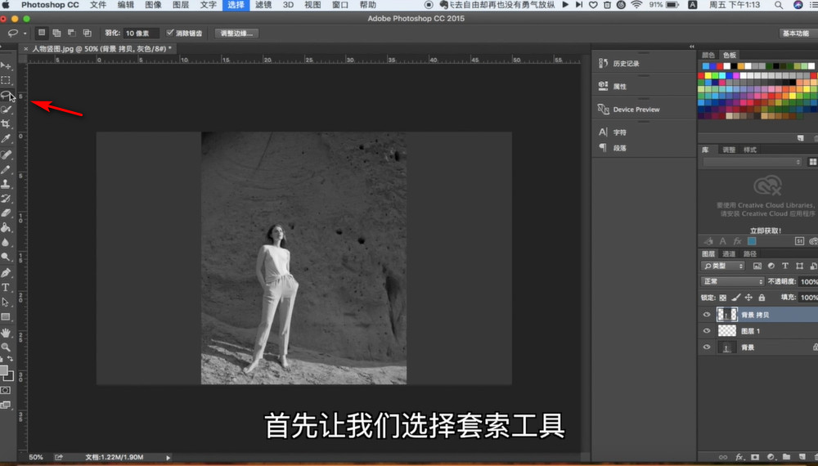Open the Lasso tool preset picker
The image size is (818, 466).
[x=16, y=33]
